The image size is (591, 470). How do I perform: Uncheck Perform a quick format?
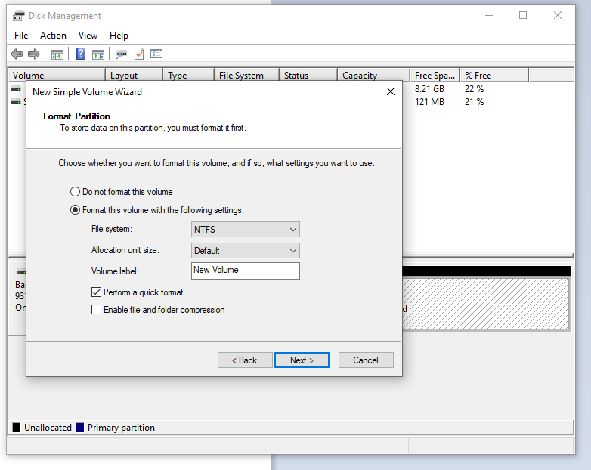97,292
